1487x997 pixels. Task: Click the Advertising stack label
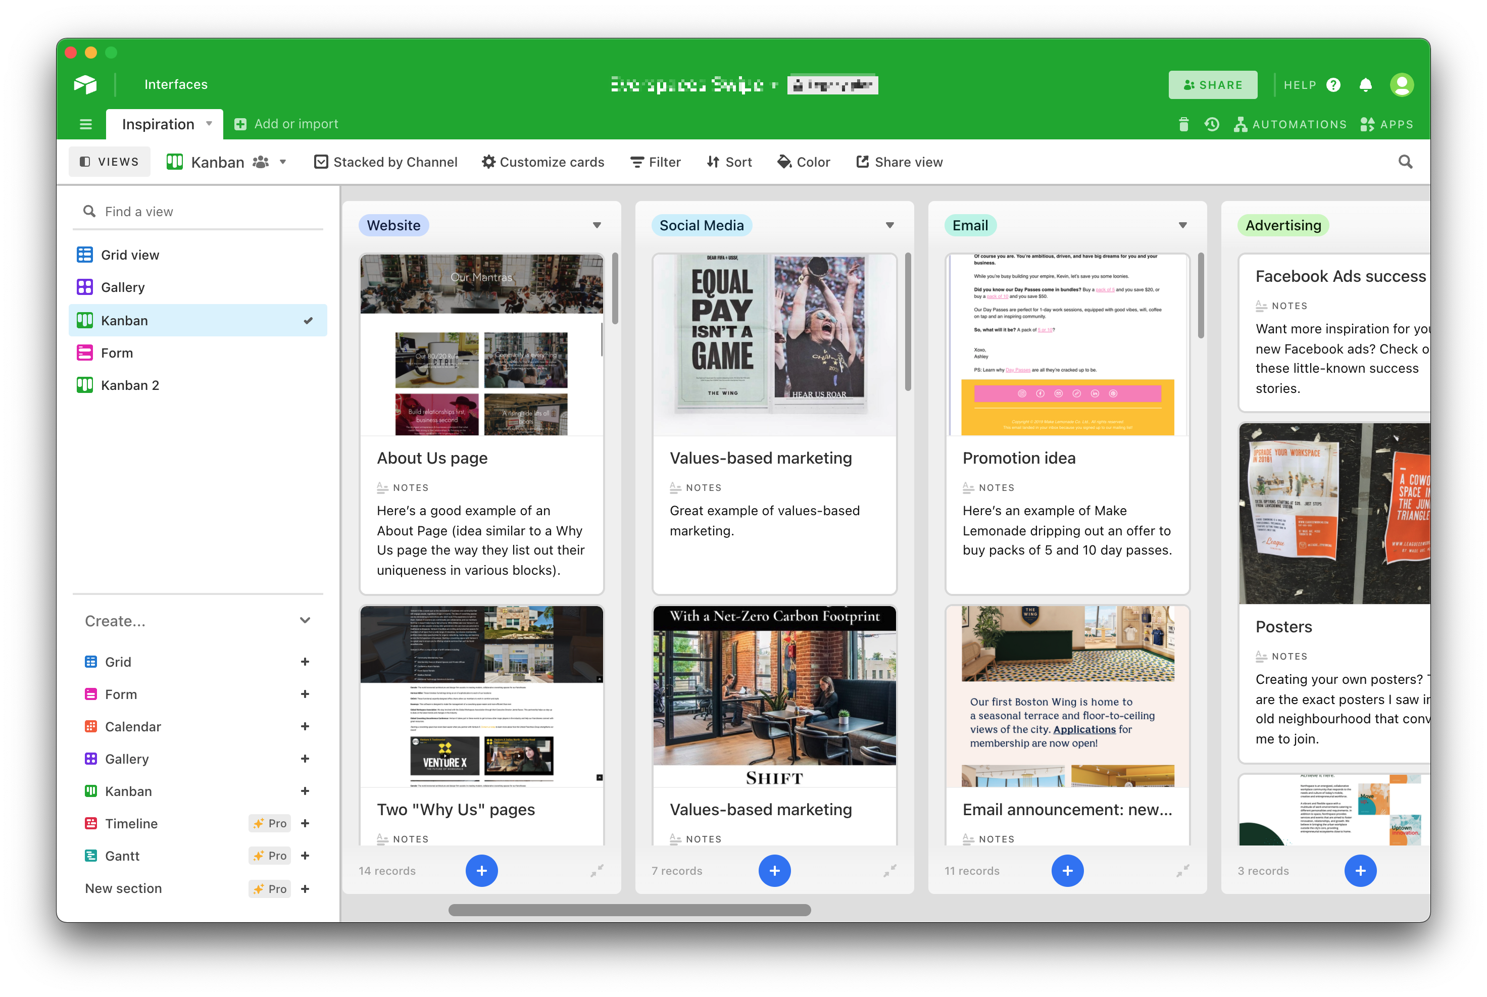pyautogui.click(x=1282, y=225)
